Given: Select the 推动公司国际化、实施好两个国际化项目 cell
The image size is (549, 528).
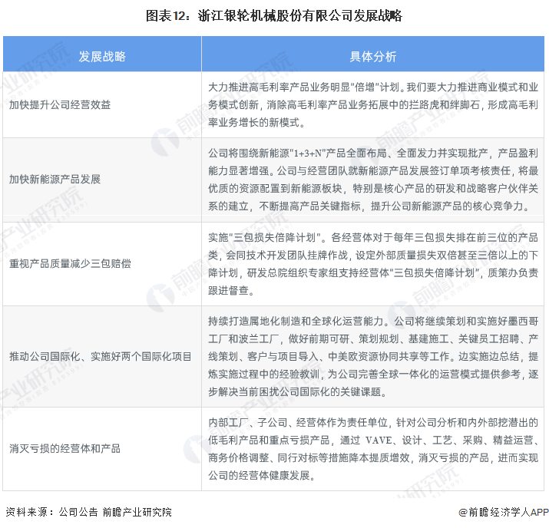Looking at the screenshot, I should [x=102, y=357].
